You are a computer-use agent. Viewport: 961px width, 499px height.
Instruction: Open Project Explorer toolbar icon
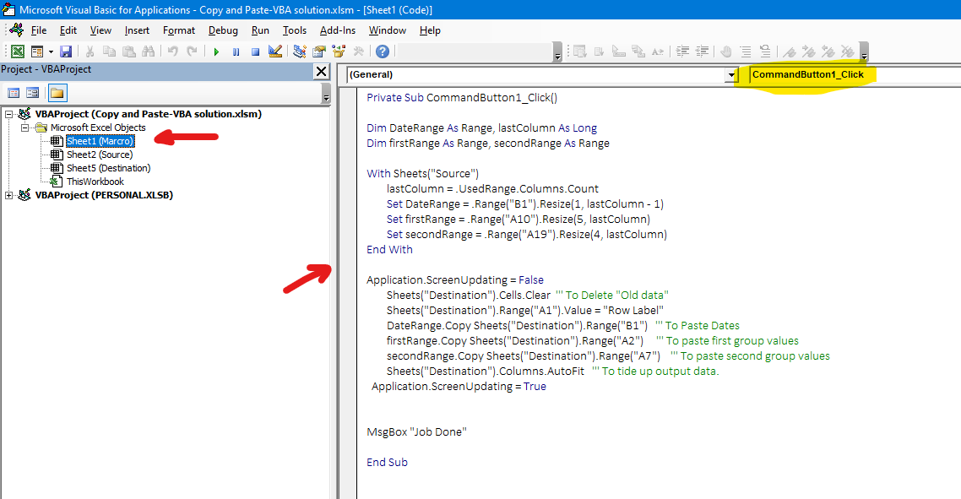pyautogui.click(x=300, y=52)
